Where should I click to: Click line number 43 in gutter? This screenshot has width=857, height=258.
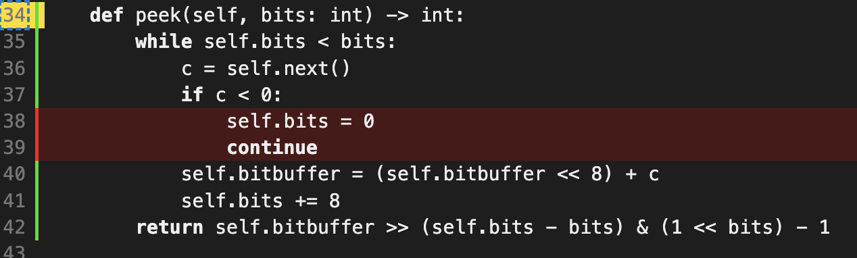click(15, 252)
